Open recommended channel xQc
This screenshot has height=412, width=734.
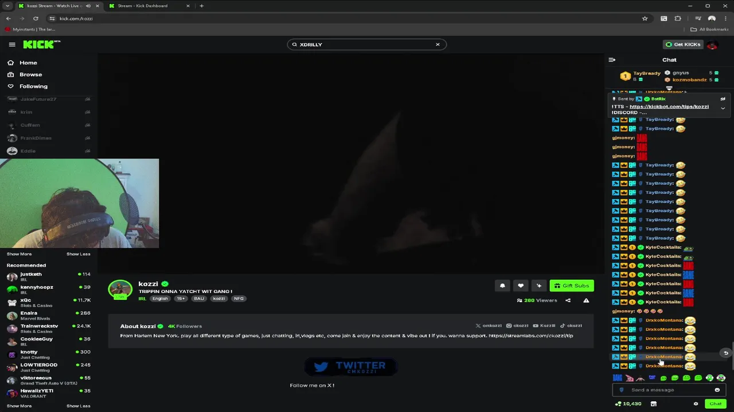click(x=48, y=302)
